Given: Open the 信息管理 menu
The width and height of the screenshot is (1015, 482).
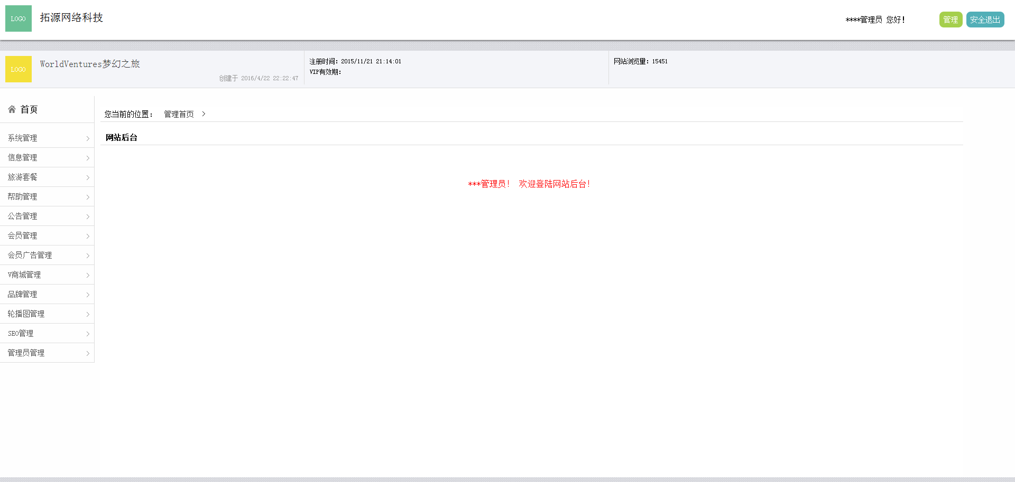Looking at the screenshot, I should [x=47, y=157].
